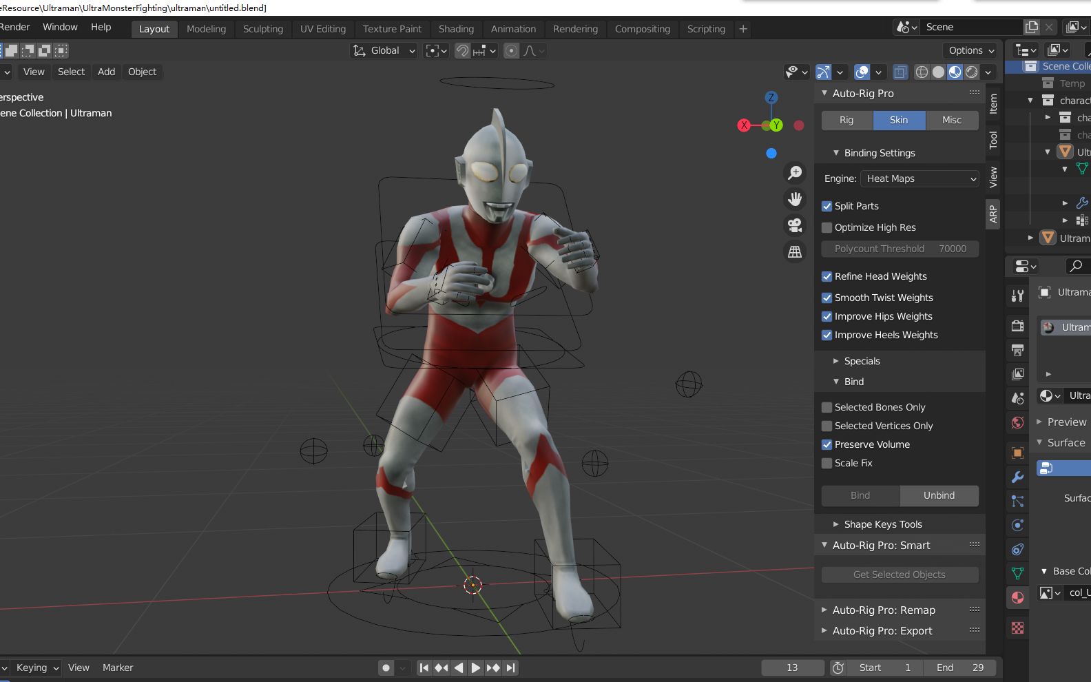
Task: Open the Material properties tab icon
Action: tap(1017, 597)
